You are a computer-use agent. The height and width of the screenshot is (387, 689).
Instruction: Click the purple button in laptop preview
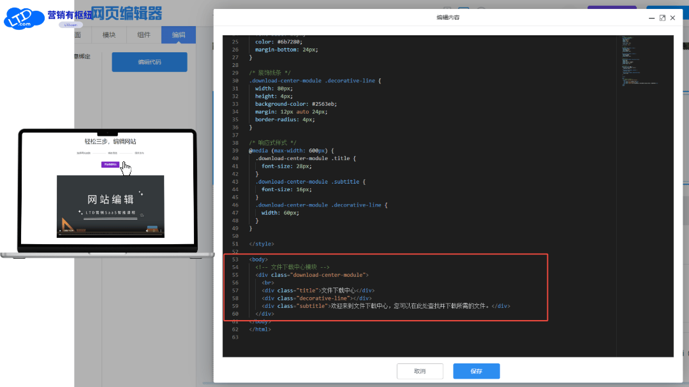coord(110,164)
